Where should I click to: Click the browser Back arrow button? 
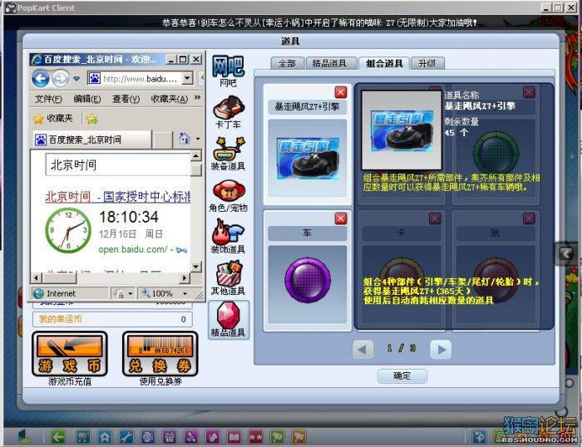tap(40, 78)
